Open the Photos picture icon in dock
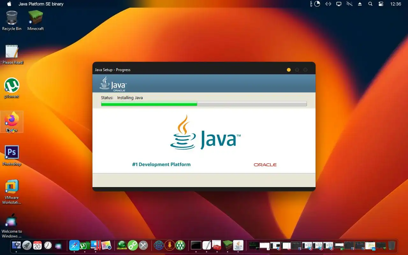The image size is (408, 255). pos(106,245)
